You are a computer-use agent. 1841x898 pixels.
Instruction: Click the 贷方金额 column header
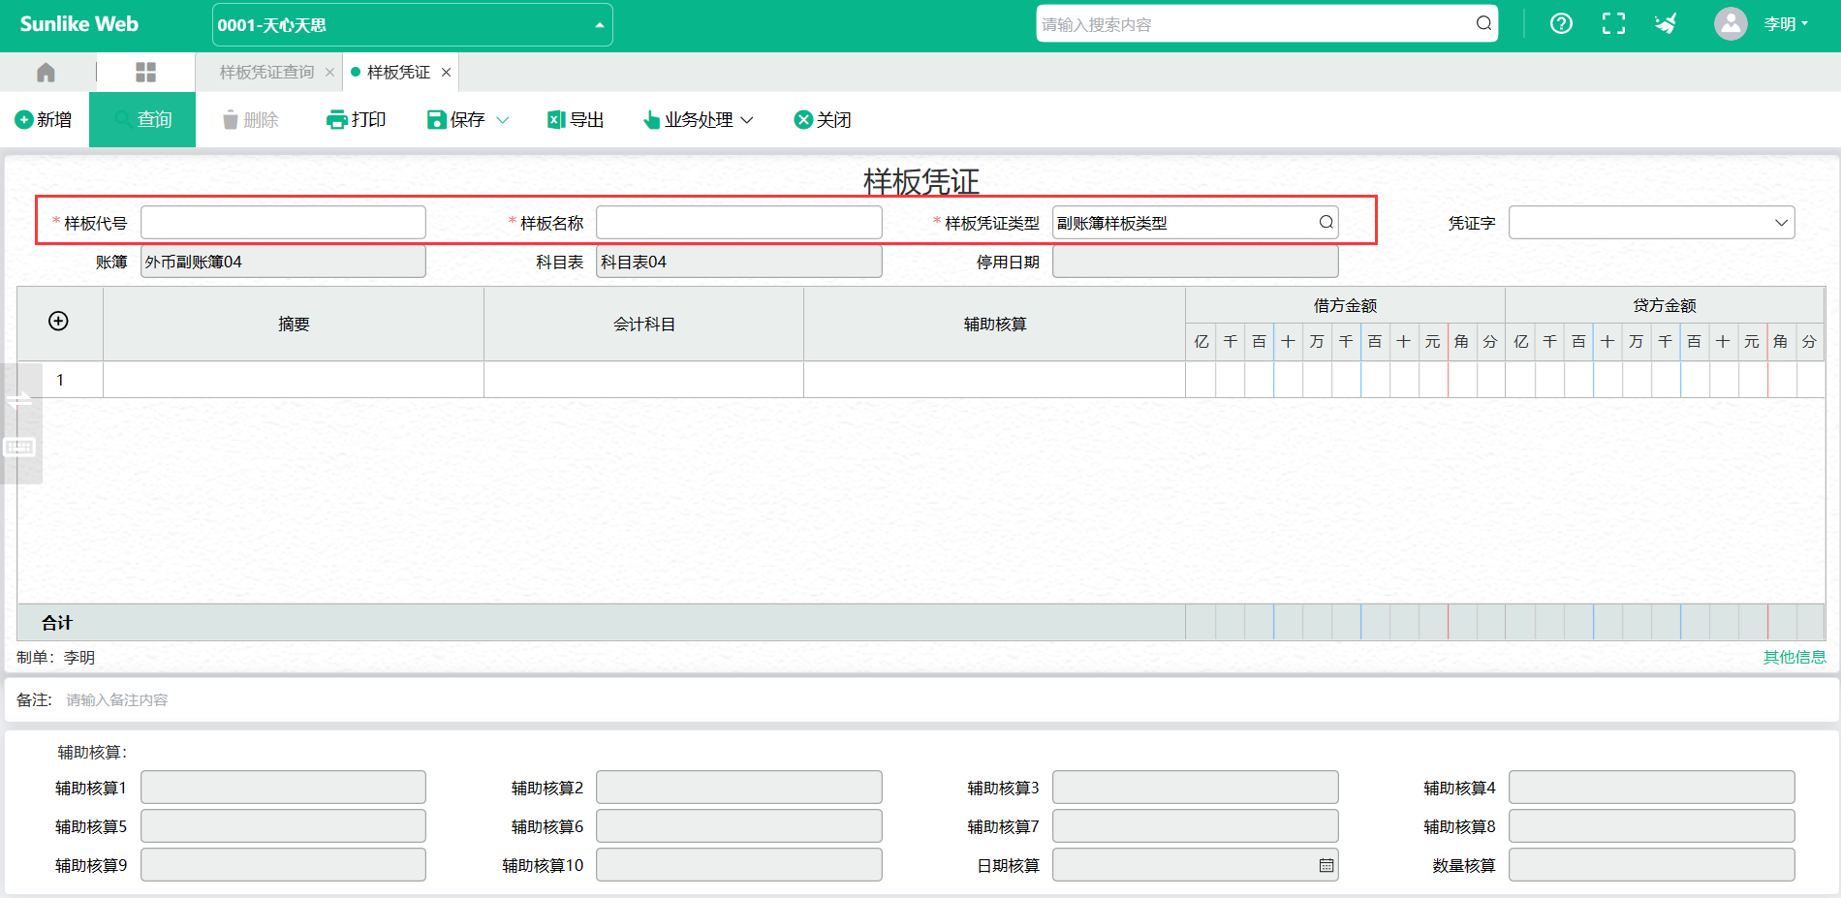[x=1665, y=306]
